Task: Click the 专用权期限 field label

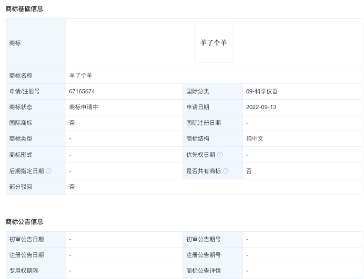Action: click(24, 271)
